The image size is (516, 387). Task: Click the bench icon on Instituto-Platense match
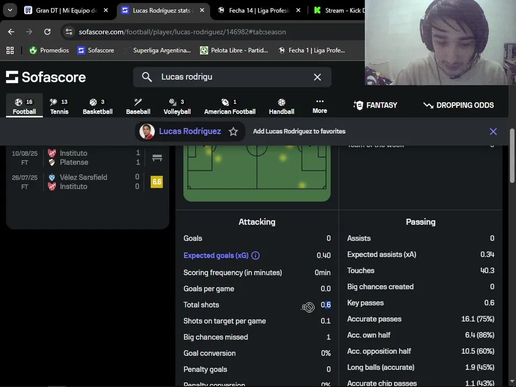click(x=157, y=157)
